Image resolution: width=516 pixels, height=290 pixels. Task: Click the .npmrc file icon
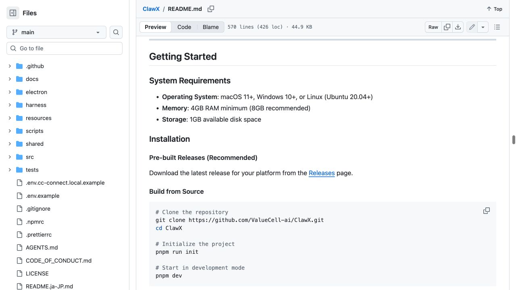point(19,222)
